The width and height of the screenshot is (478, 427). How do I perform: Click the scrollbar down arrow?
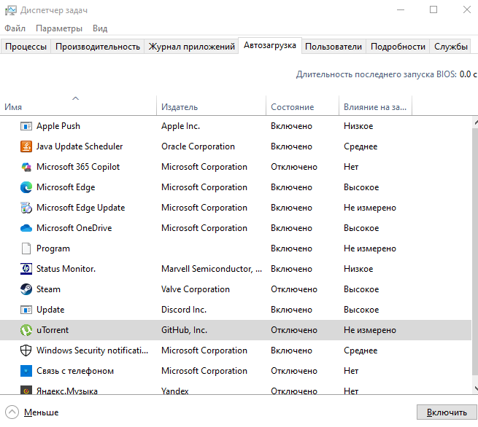tap(475, 388)
